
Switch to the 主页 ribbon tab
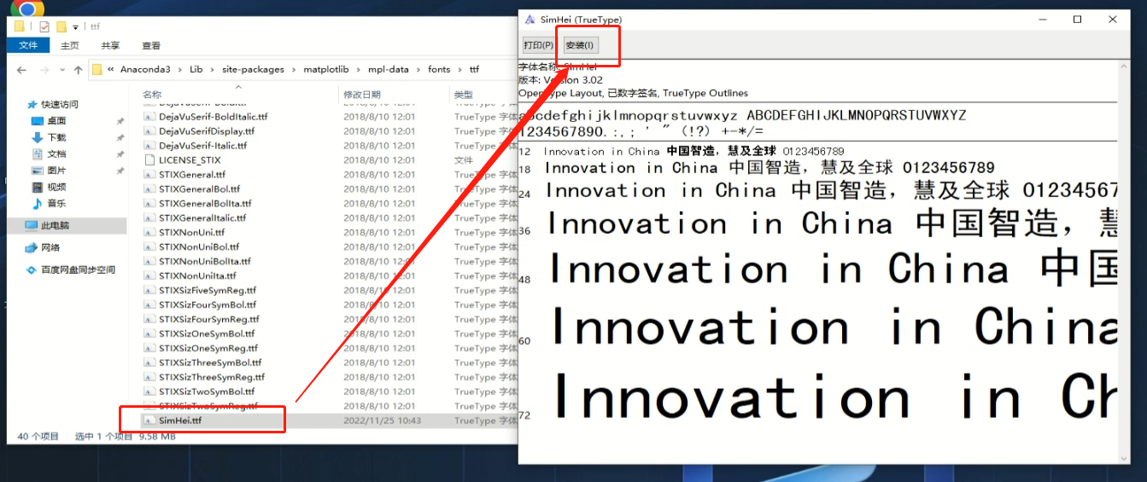point(70,45)
